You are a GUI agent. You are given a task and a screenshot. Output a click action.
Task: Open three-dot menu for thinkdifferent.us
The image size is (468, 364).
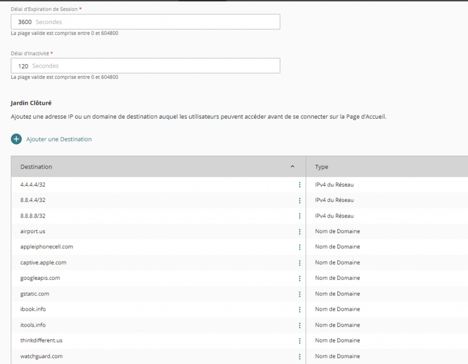[299, 341]
